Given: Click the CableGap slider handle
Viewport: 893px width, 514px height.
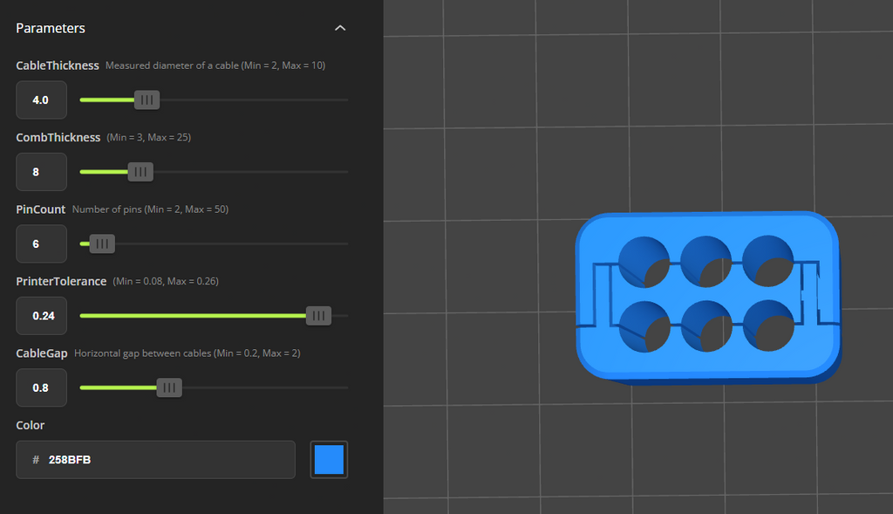Looking at the screenshot, I should click(x=169, y=387).
